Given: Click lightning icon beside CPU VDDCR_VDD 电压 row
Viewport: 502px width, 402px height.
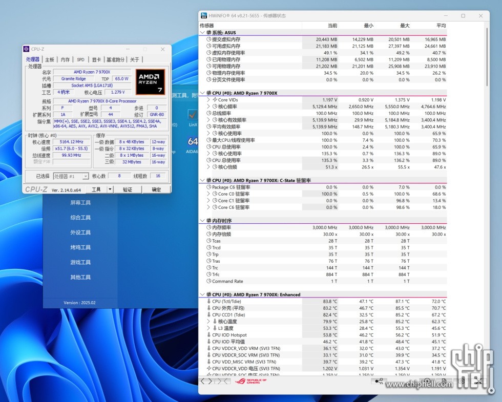Looking at the screenshot, I should tap(209, 368).
